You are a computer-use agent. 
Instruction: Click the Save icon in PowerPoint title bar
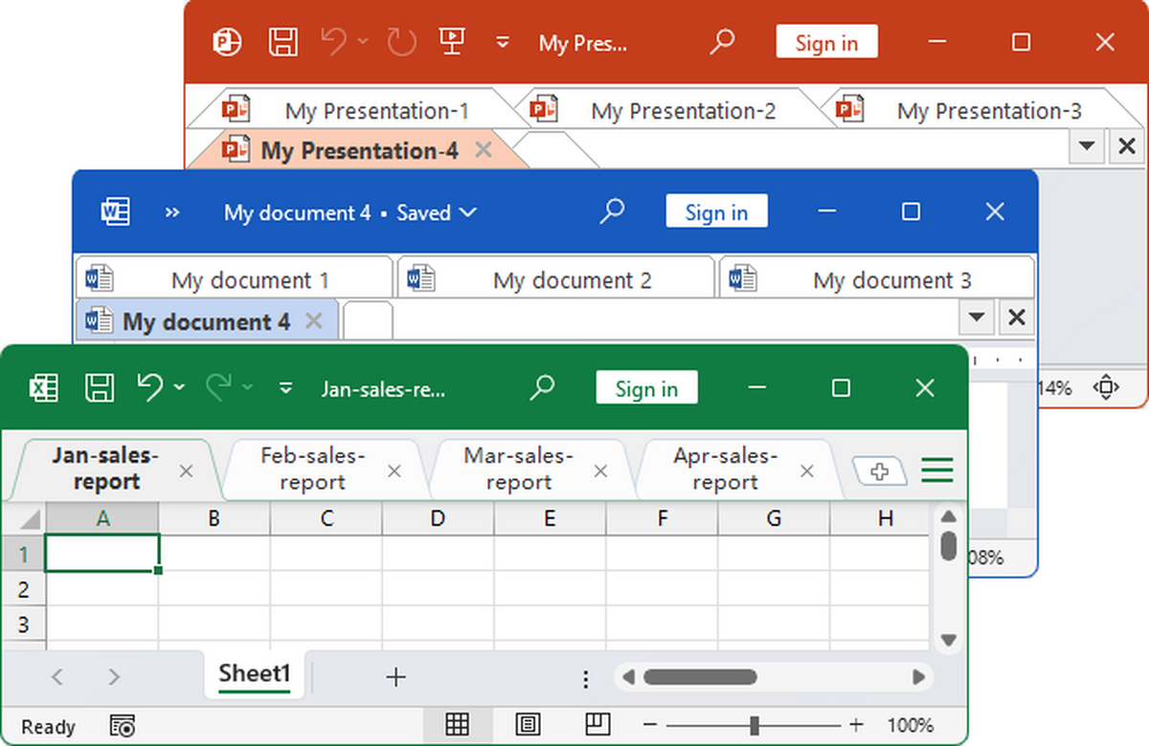click(282, 42)
